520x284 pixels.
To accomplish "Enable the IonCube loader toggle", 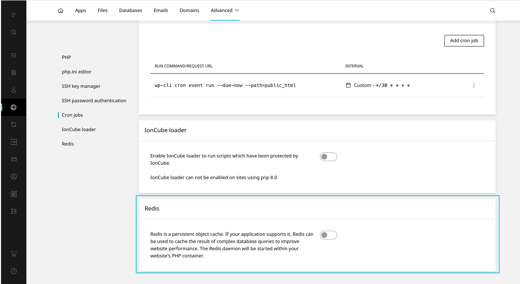I will tap(328, 157).
